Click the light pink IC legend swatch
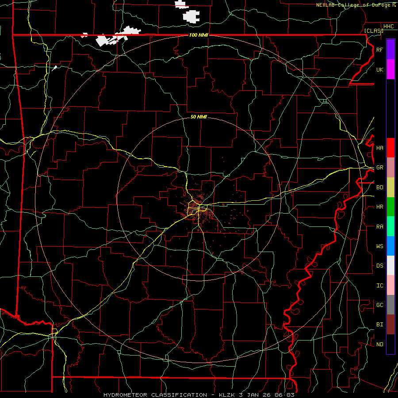The height and width of the screenshot is (398, 398). point(390,285)
